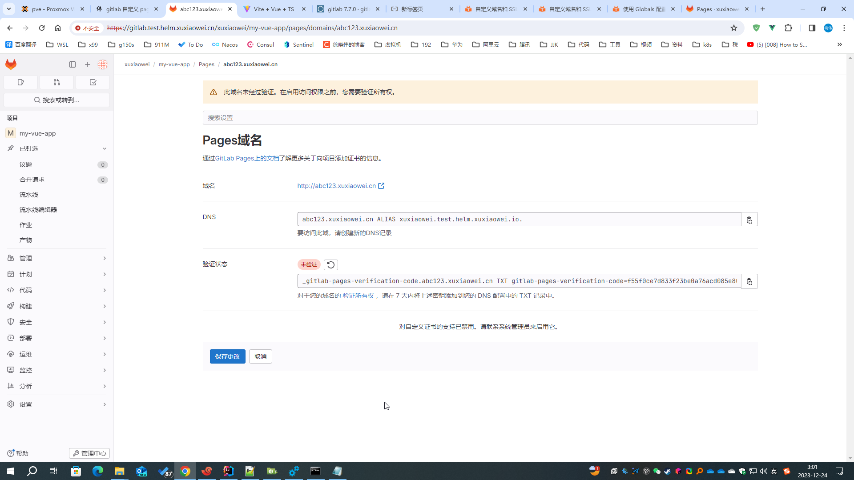
Task: Click the commit/source control icon
Action: (57, 82)
